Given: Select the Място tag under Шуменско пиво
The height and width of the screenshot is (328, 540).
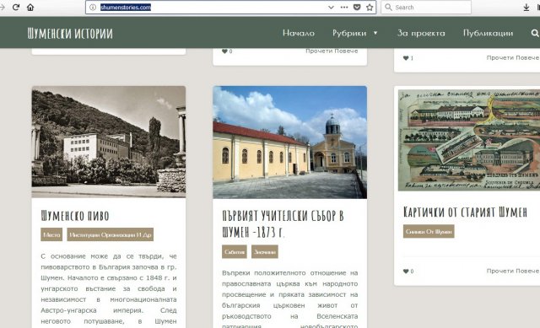Looking at the screenshot, I should point(51,234).
